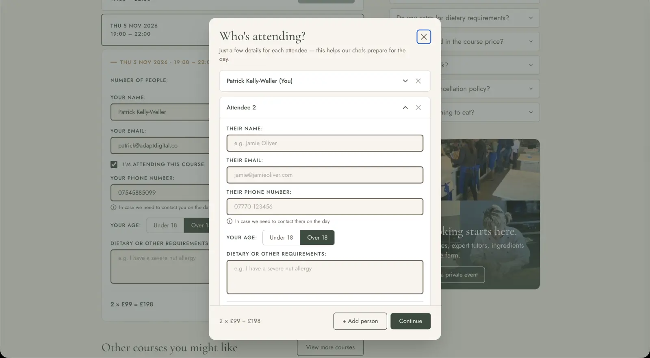Select Thu 5 Nov 2026 date card
The width and height of the screenshot is (650, 358).
pyautogui.click(x=155, y=30)
